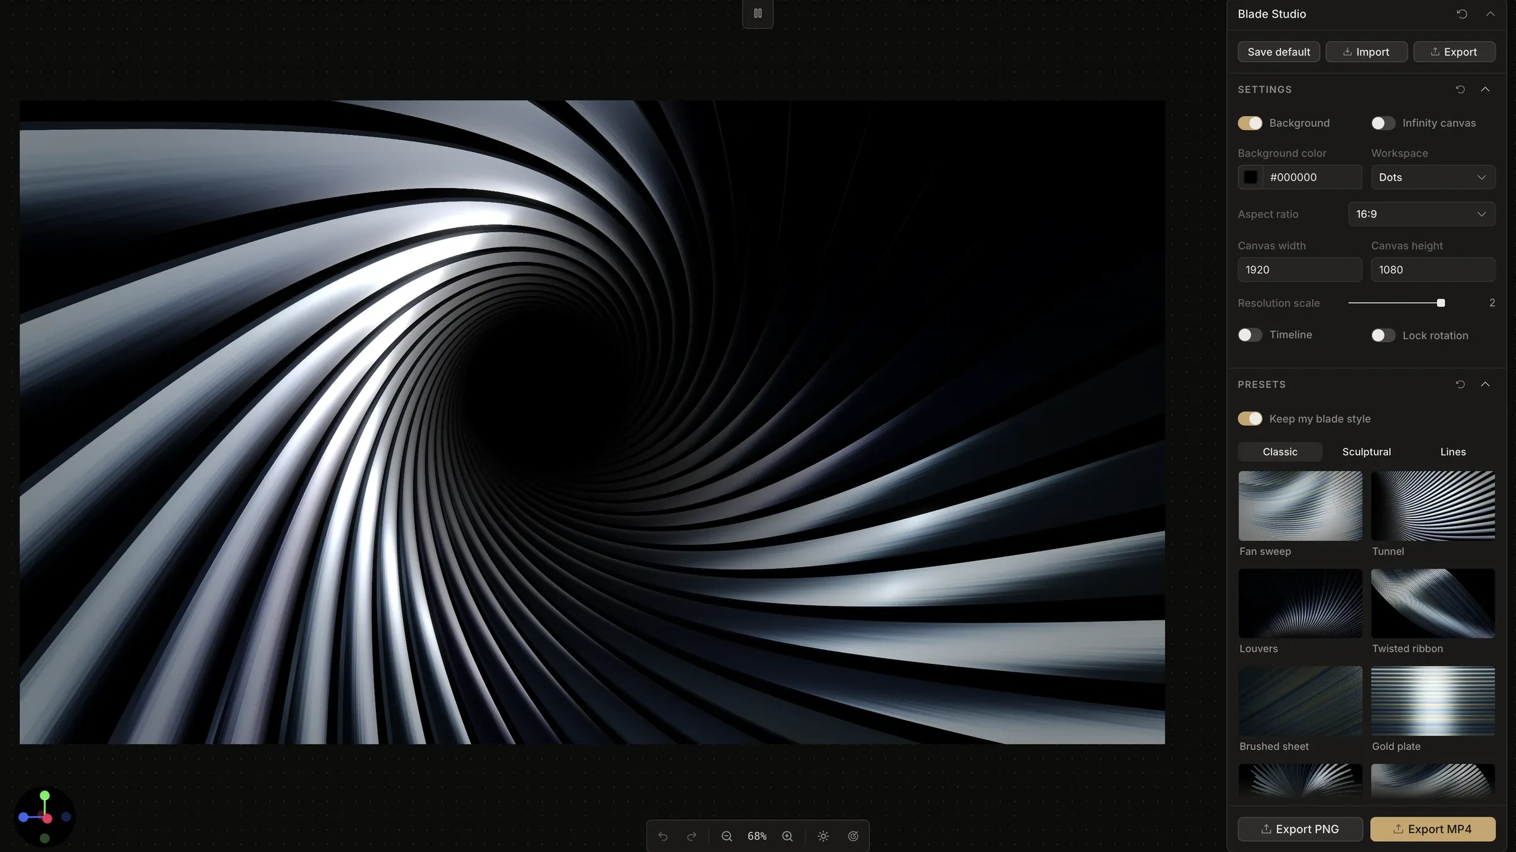Open the black background color swatch
Image resolution: width=1516 pixels, height=852 pixels.
point(1250,177)
